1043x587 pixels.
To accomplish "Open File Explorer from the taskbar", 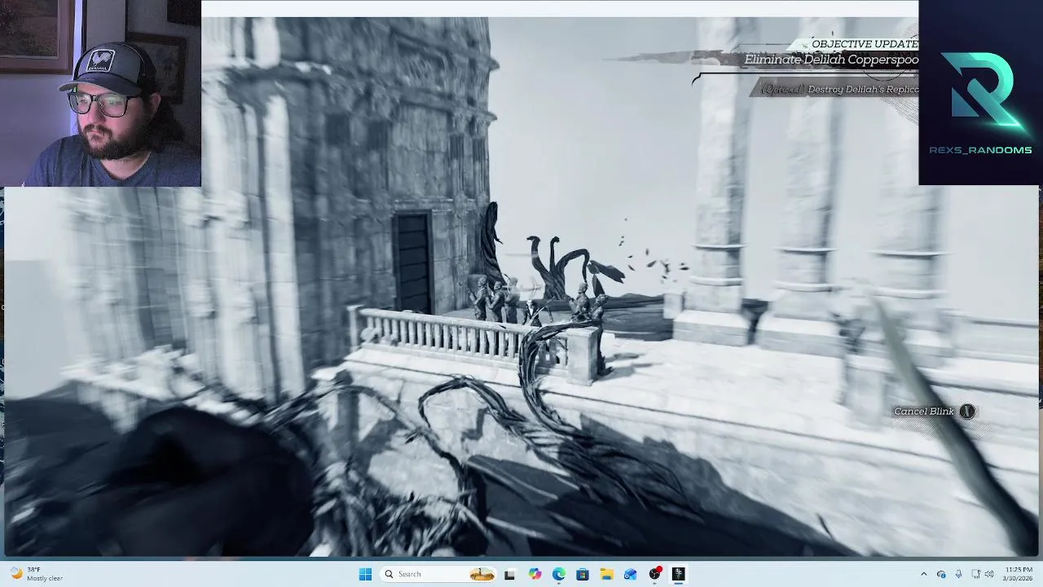I will 606,574.
